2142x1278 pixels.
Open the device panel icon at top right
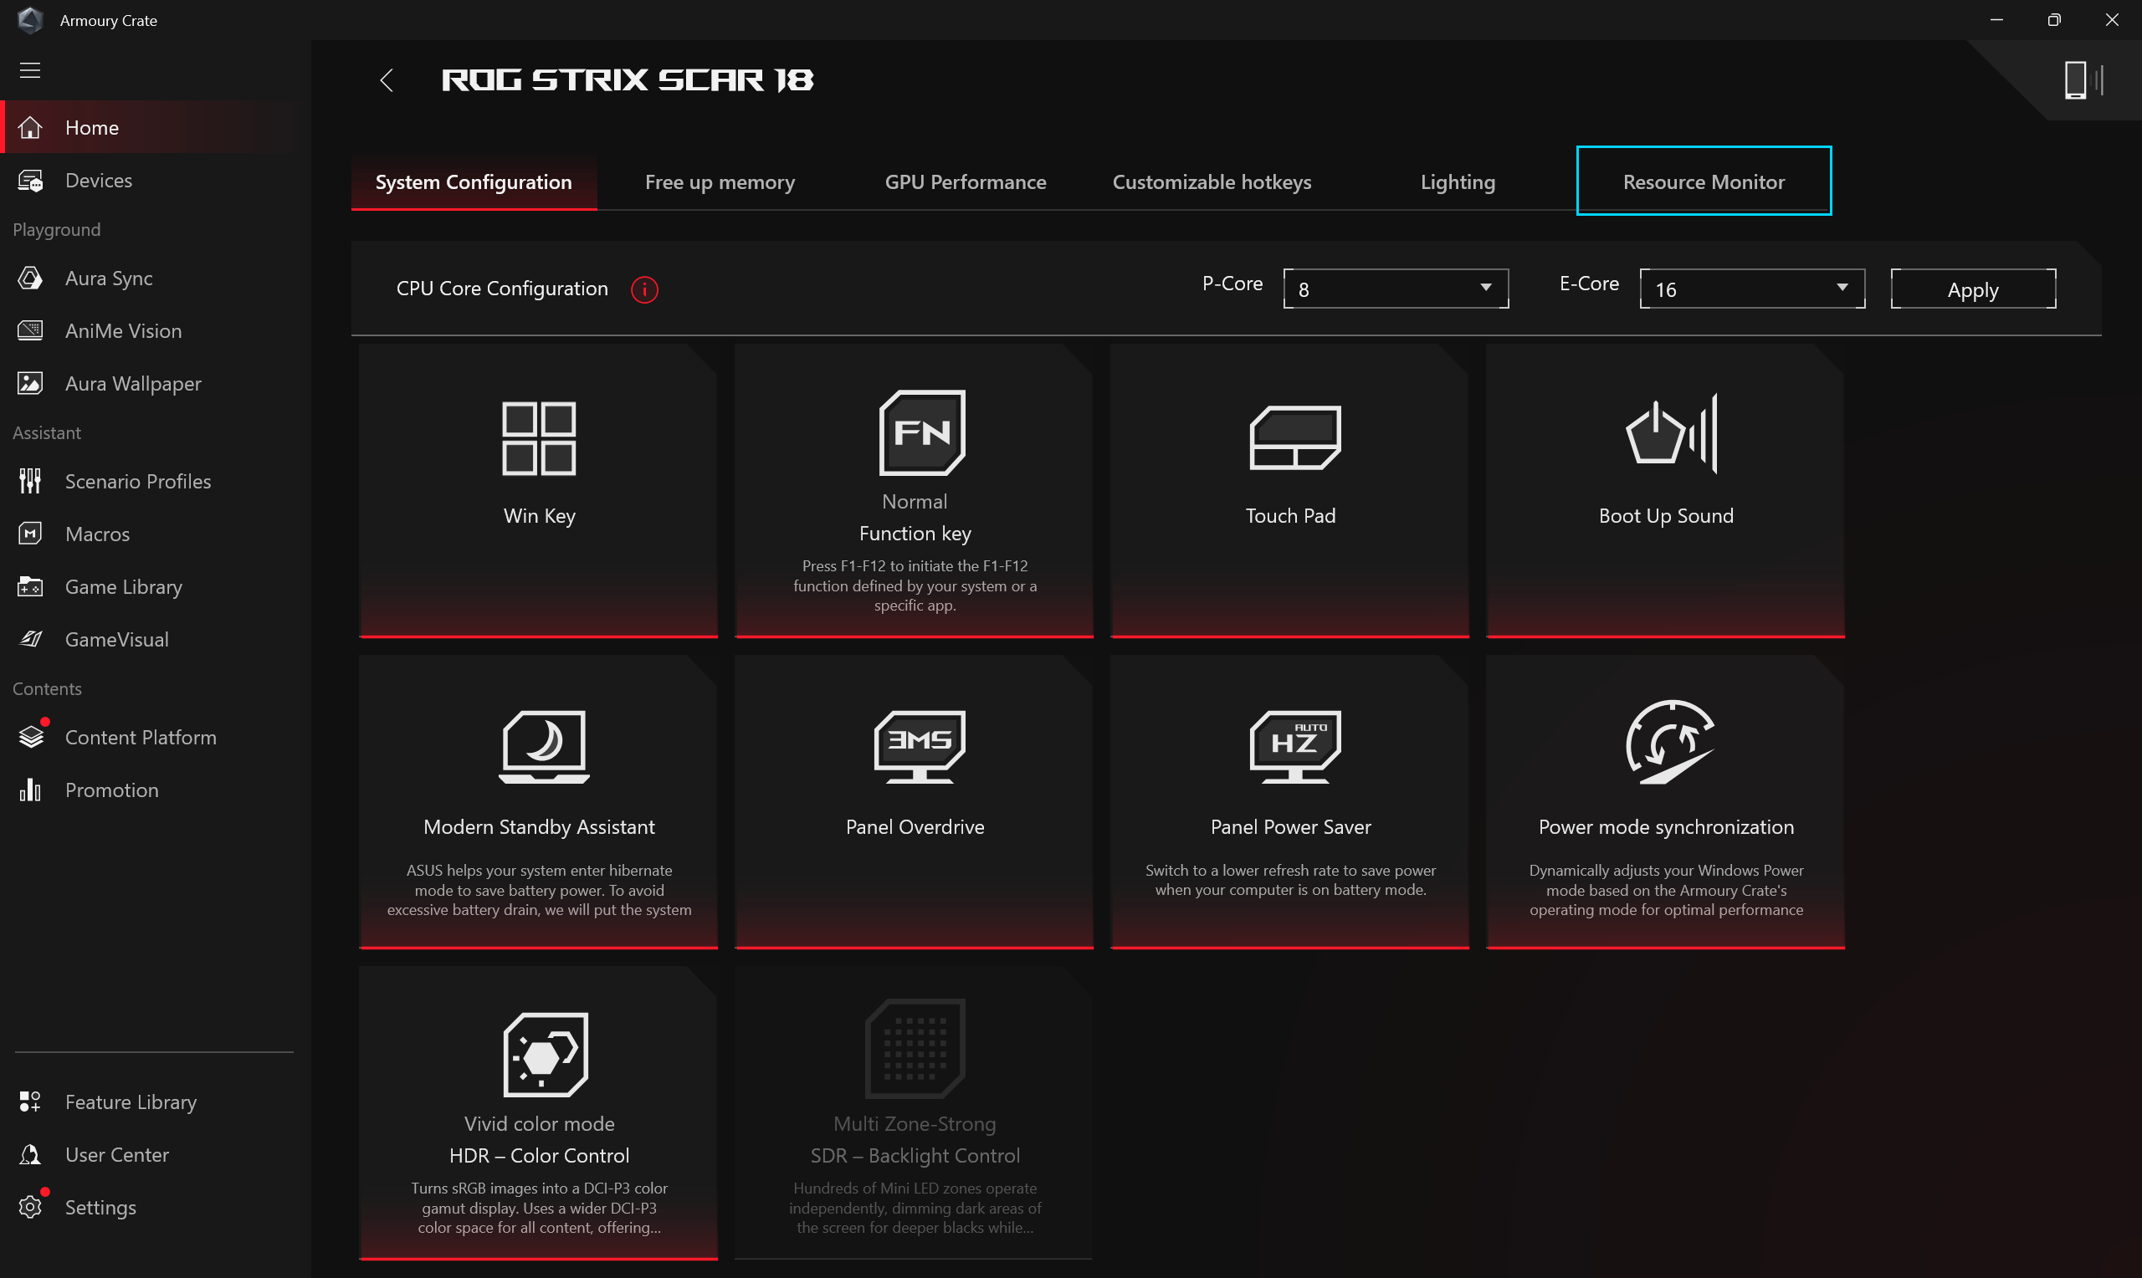pos(2083,80)
